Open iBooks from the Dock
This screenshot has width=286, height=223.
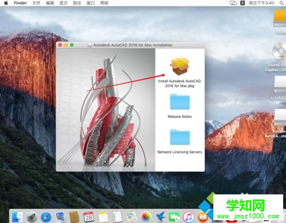[x=202, y=217]
